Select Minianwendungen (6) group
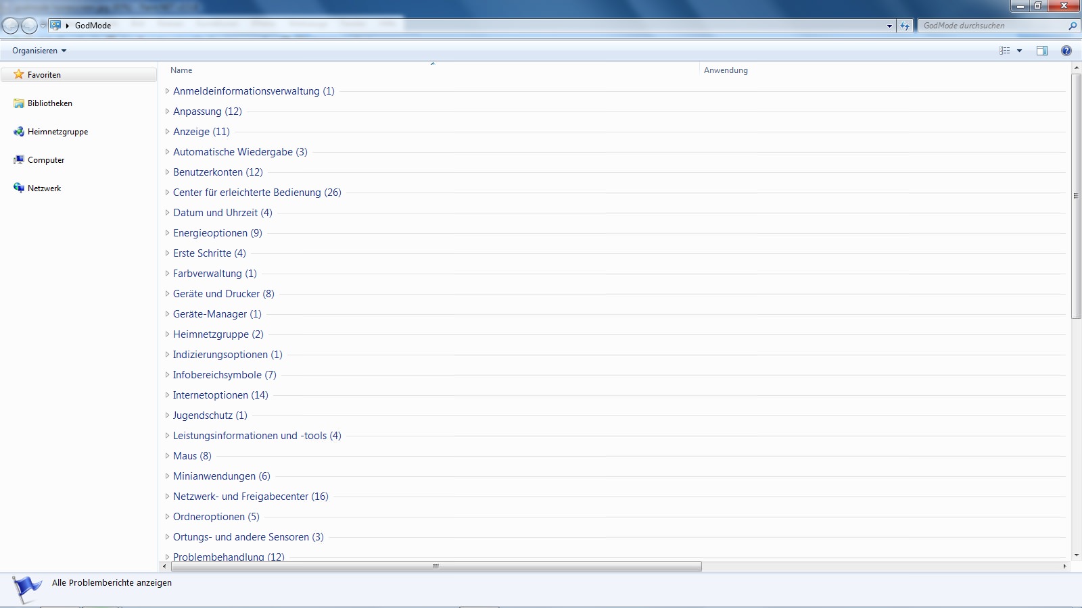1082x608 pixels. pyautogui.click(x=222, y=476)
